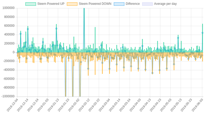Viewport: 205px width, 116px height.
Task: Click the 400000 y-axis label
Action: coord(9,35)
